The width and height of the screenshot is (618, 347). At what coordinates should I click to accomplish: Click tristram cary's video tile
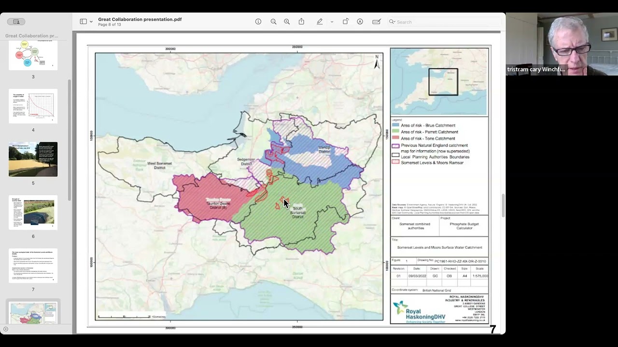tap(562, 44)
